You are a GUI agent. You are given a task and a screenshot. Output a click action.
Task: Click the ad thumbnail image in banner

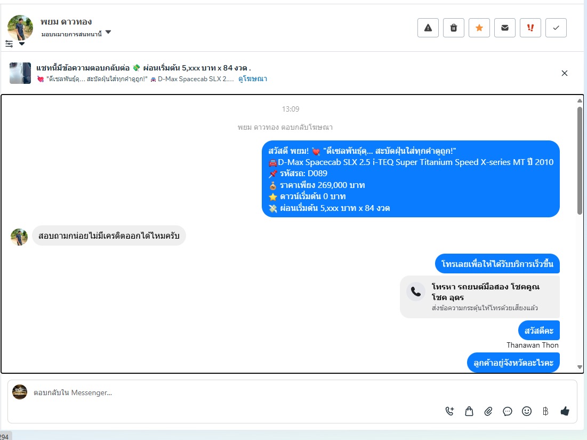tap(20, 73)
